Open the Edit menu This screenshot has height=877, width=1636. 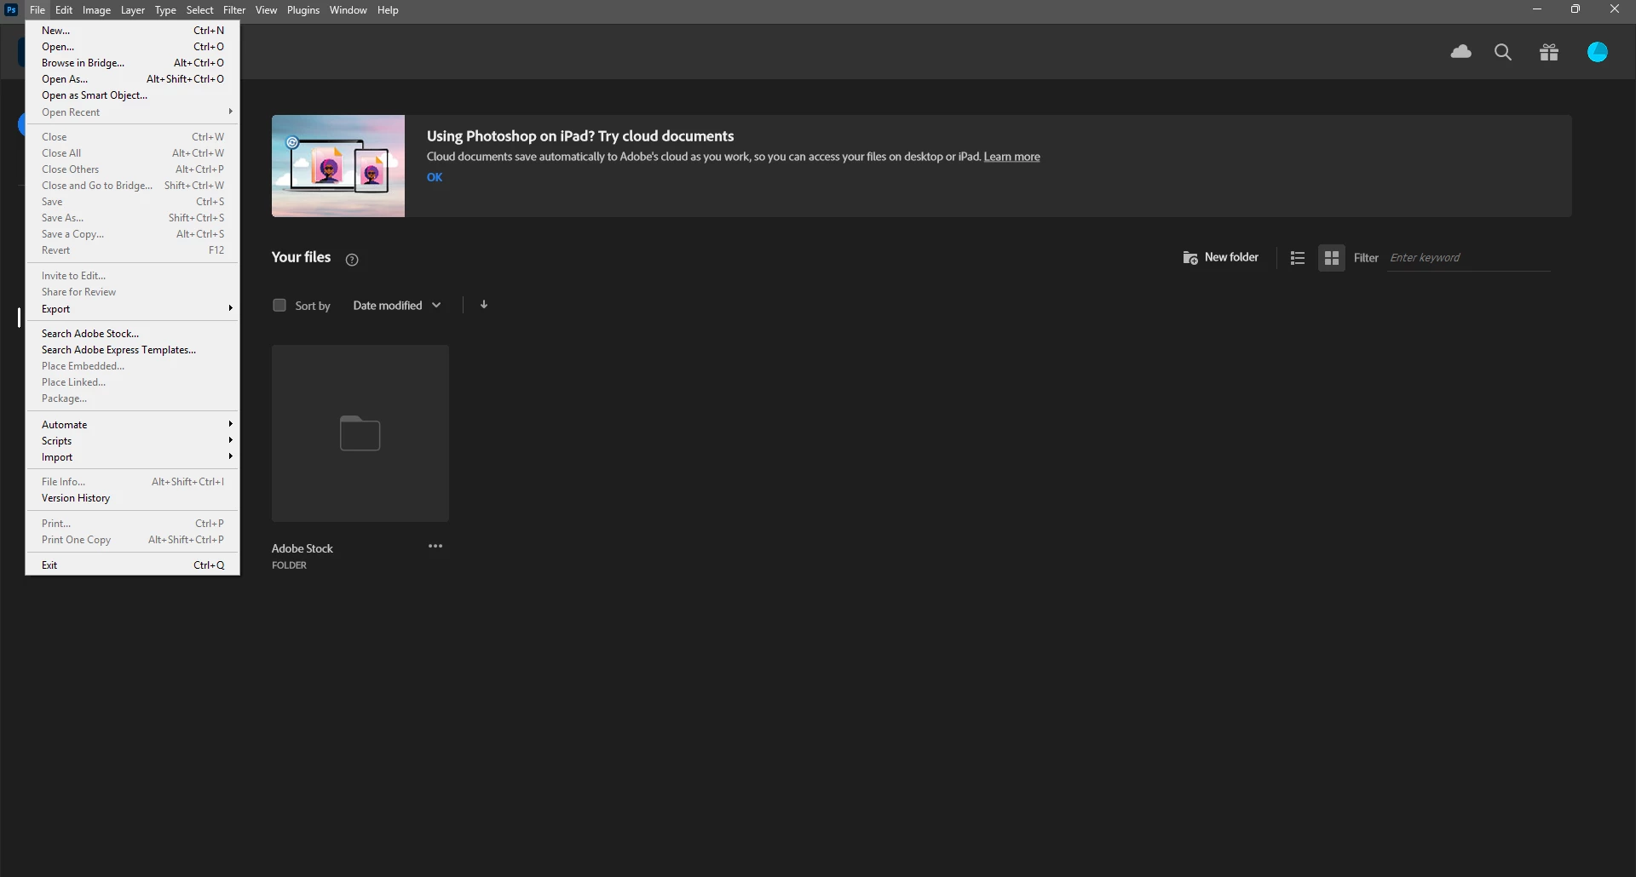click(x=64, y=10)
